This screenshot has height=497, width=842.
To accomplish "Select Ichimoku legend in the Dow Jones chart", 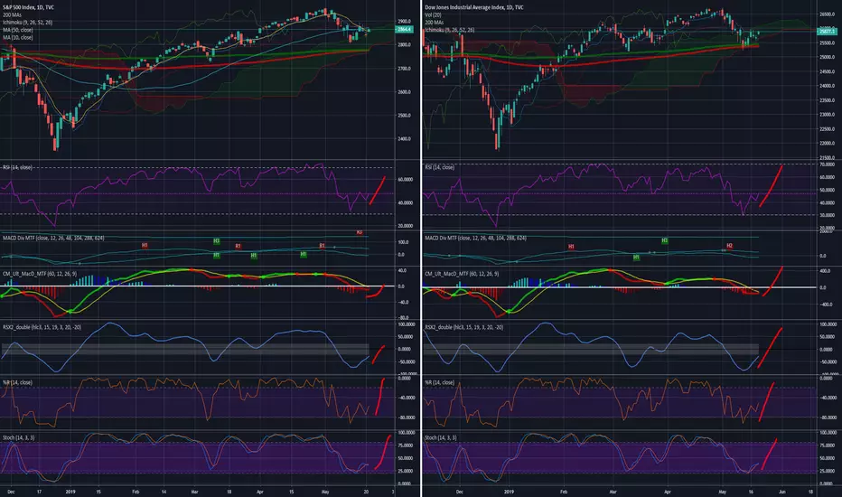I will tap(450, 30).
